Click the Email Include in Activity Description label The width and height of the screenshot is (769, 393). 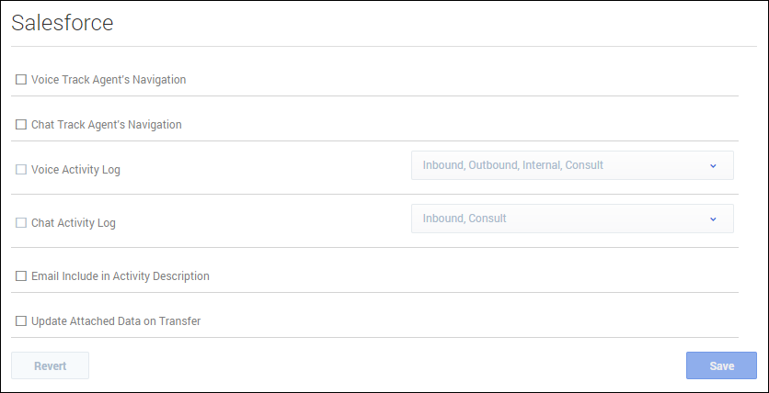[x=121, y=276]
